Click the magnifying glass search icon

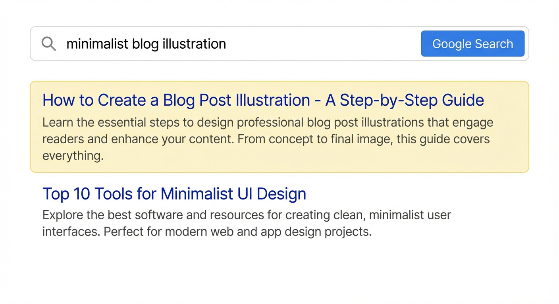48,44
